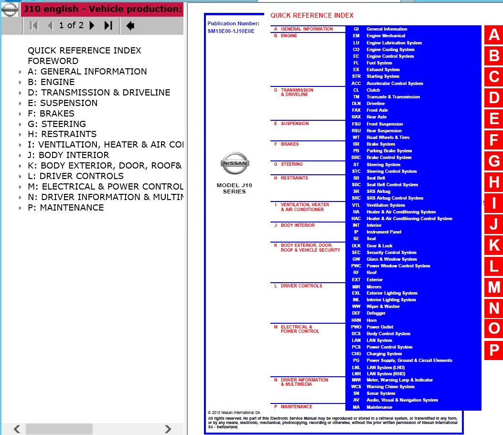Click red DRIVER CONTROLS index heading
503x435 pixels.
point(301,286)
